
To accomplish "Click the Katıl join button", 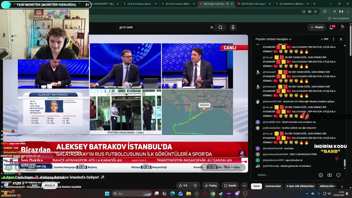I will [x=35, y=185].
